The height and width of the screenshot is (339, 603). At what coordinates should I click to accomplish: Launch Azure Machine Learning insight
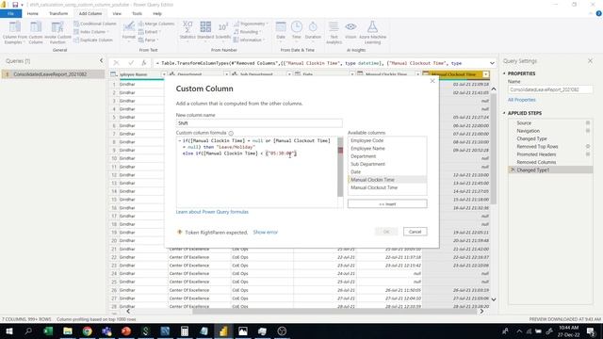click(372, 32)
